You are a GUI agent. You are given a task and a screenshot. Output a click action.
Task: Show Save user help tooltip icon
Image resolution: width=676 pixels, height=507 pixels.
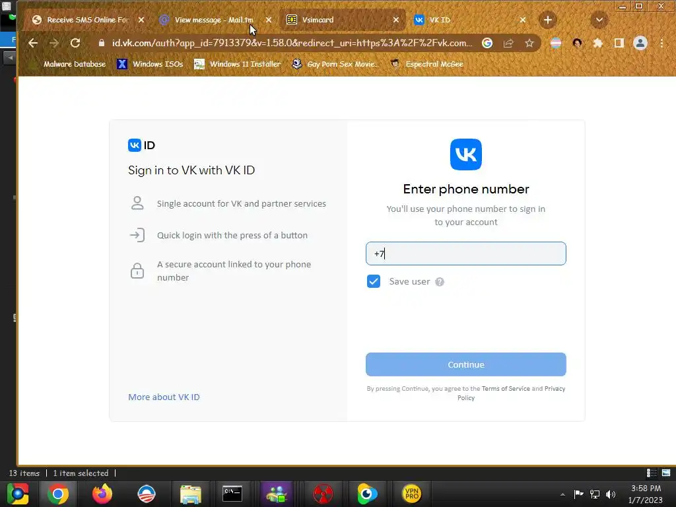439,282
